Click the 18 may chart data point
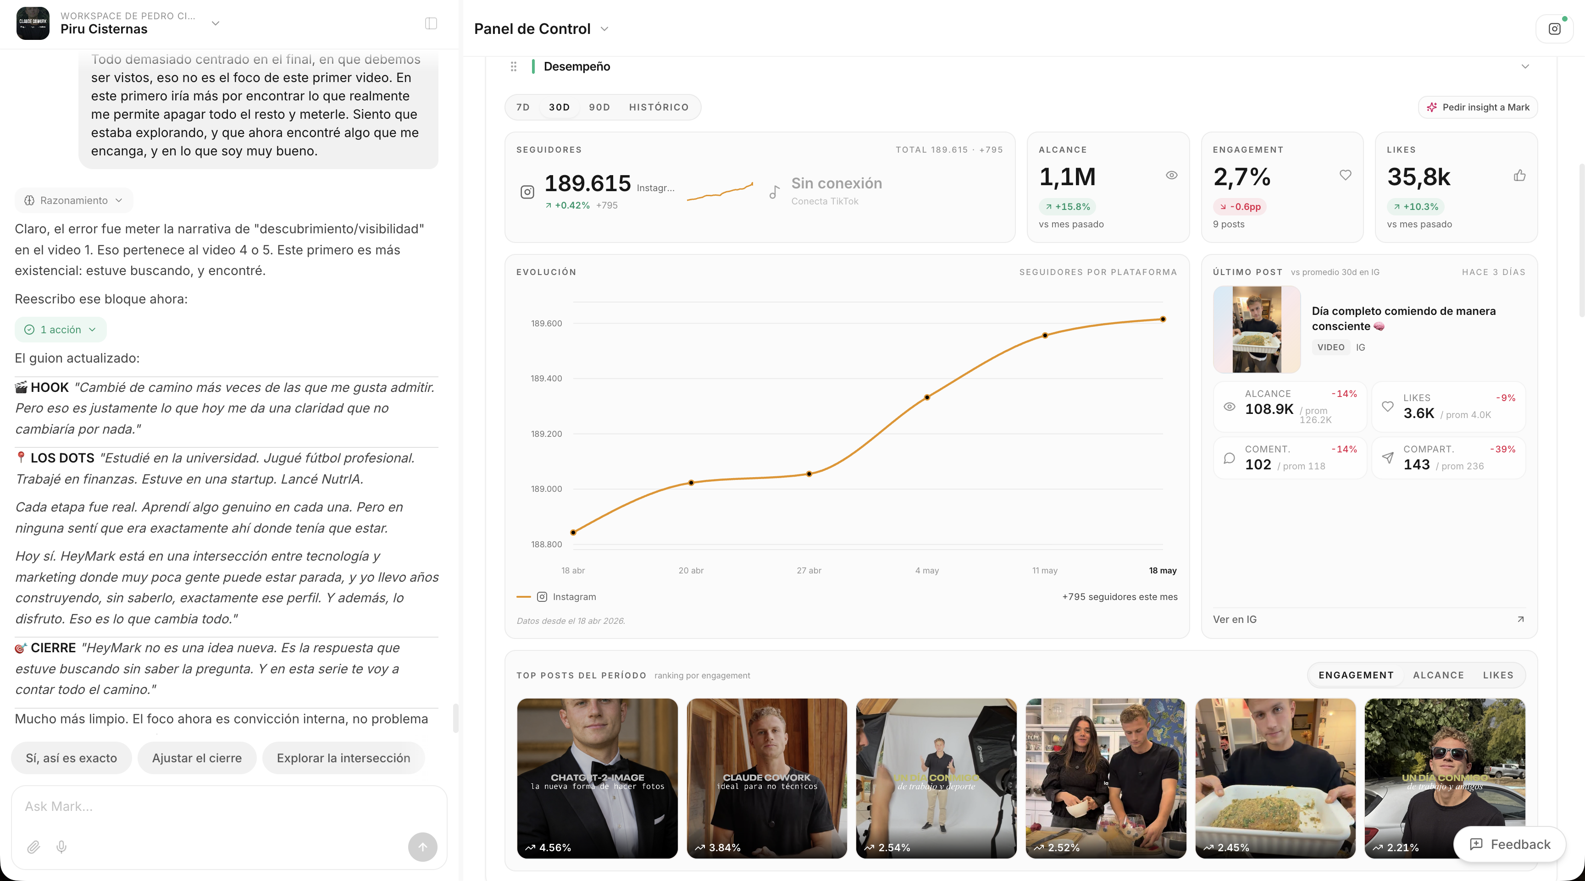This screenshot has height=881, width=1585. [1163, 319]
